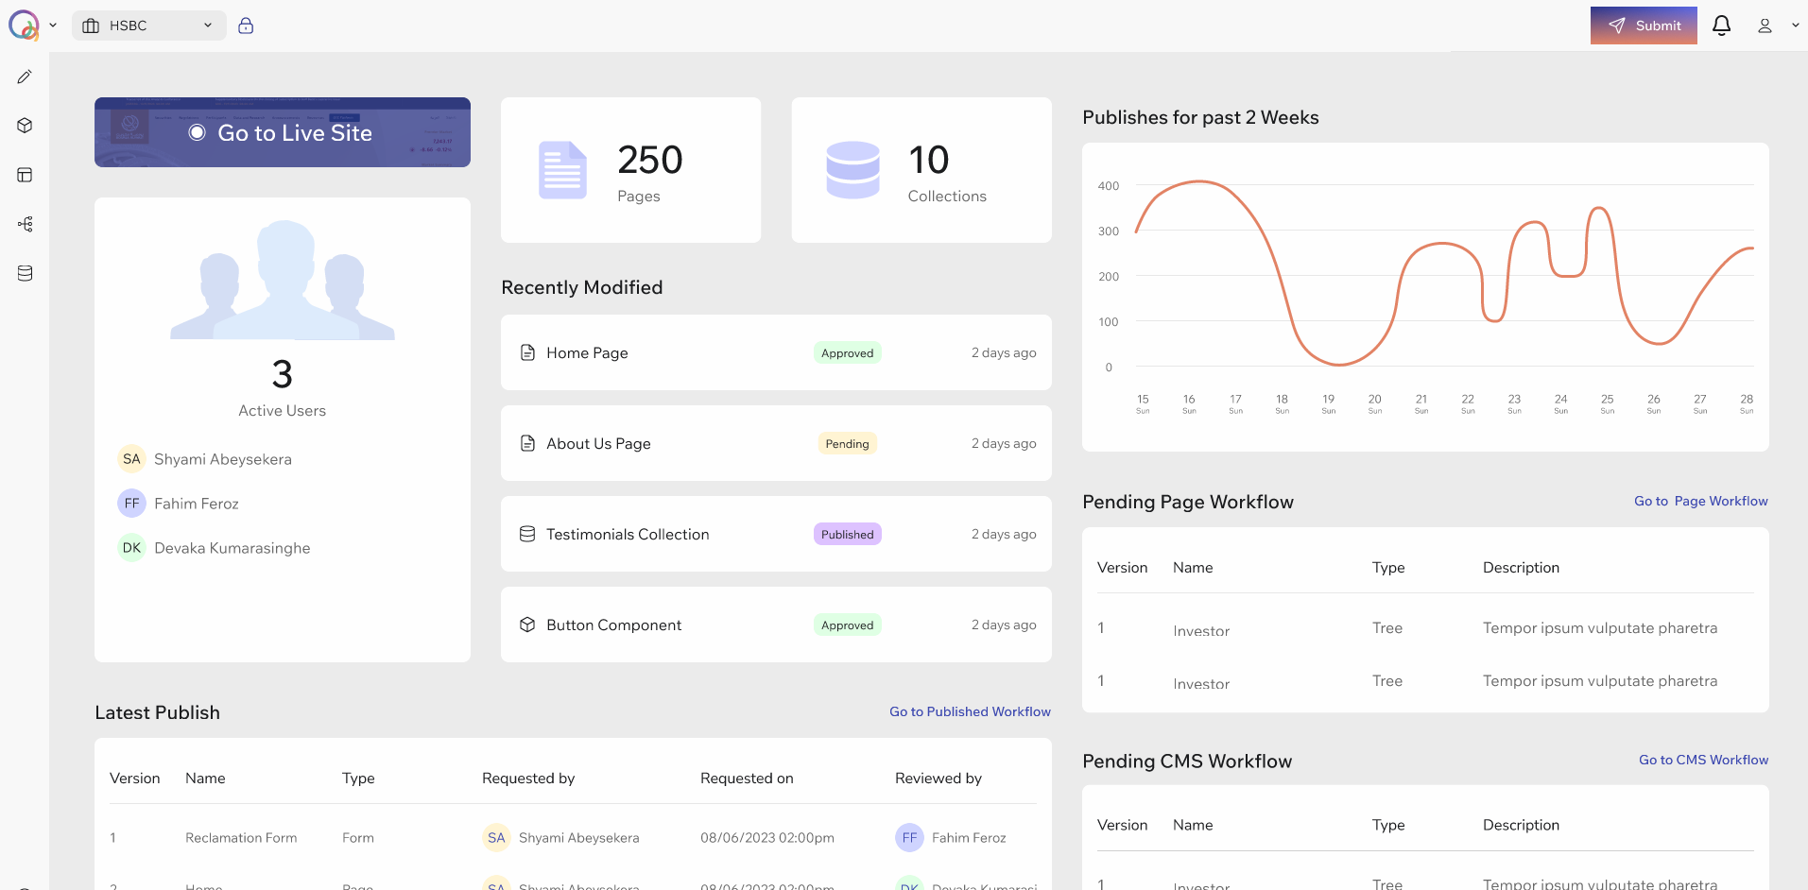Image resolution: width=1808 pixels, height=890 pixels.
Task: Expand the chevron next to app logo
Action: pyautogui.click(x=53, y=26)
